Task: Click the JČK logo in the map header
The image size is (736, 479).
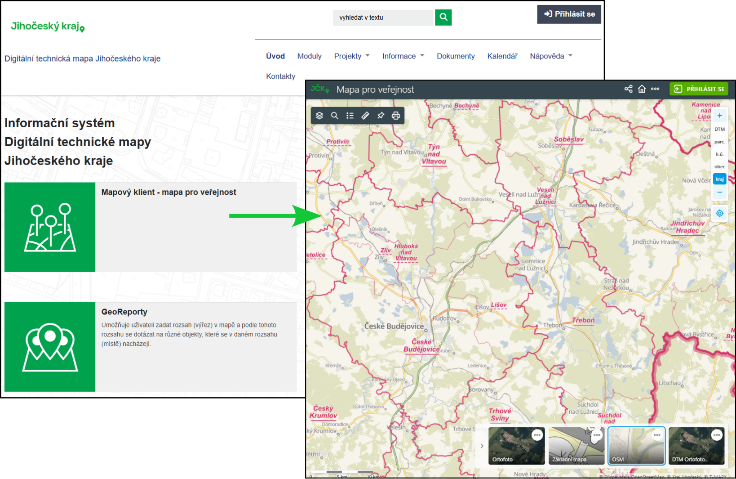Action: pyautogui.click(x=319, y=89)
